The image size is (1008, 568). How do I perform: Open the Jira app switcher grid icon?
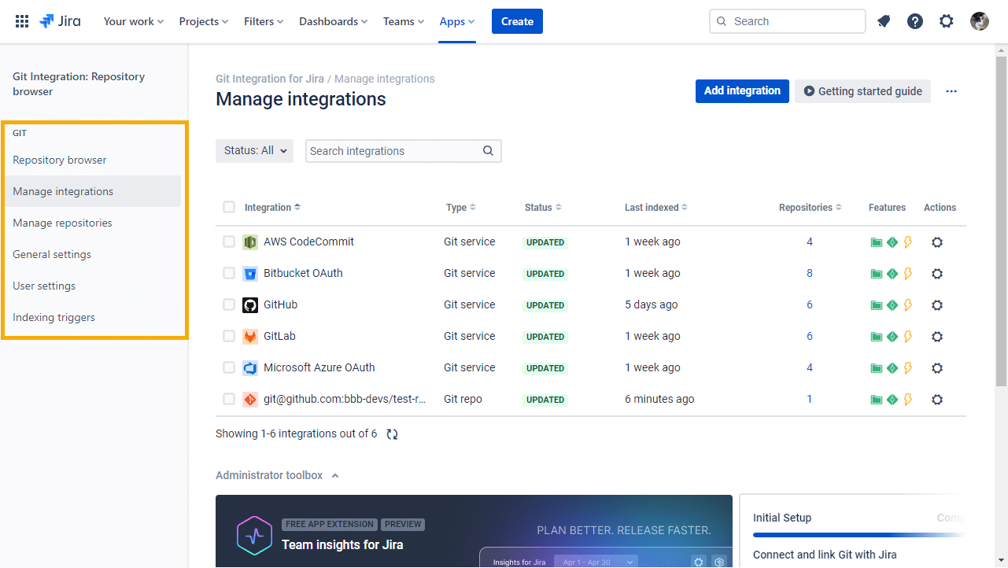[x=22, y=21]
